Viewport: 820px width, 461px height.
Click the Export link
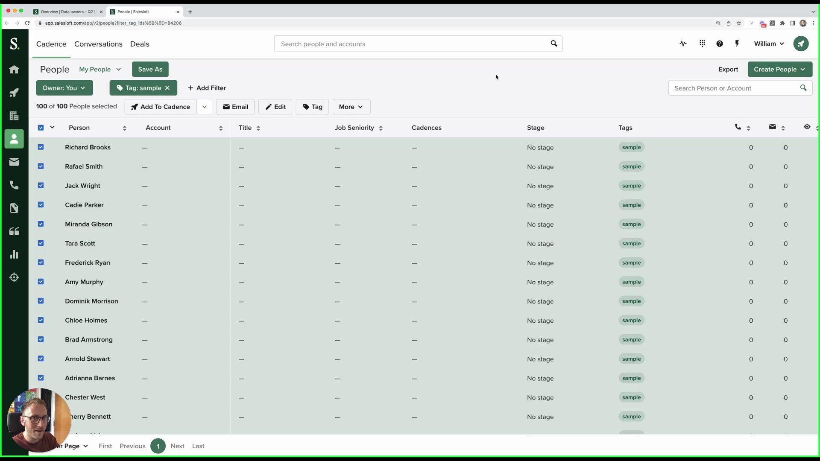click(728, 69)
